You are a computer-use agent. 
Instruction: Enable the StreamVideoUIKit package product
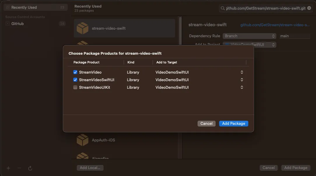pos(75,87)
